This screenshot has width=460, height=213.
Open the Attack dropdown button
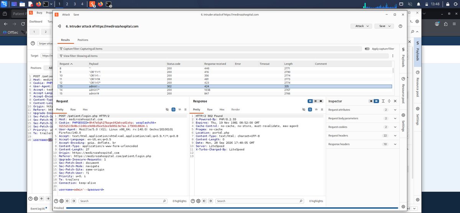361,26
